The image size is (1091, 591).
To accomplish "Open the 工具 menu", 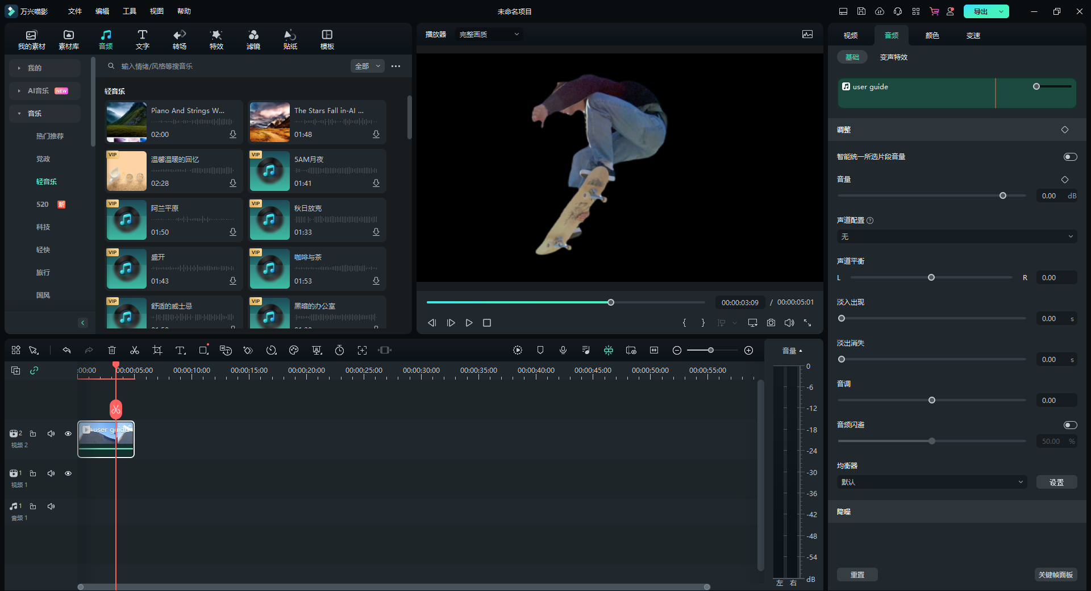I will pos(130,11).
